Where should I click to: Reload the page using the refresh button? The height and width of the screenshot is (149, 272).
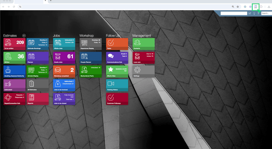14,7
